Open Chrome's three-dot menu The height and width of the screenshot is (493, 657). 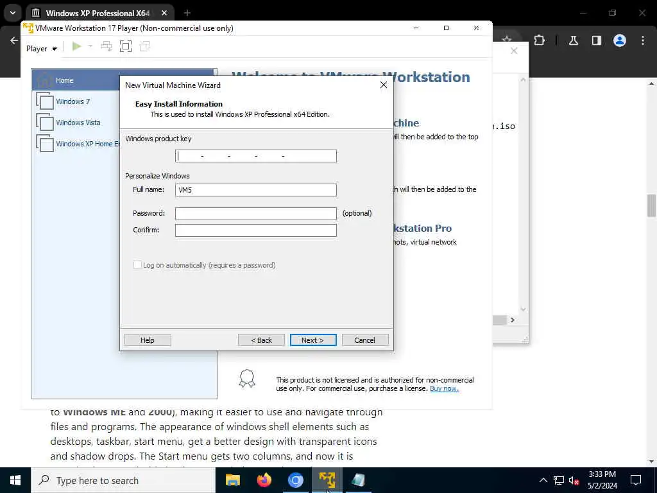643,40
